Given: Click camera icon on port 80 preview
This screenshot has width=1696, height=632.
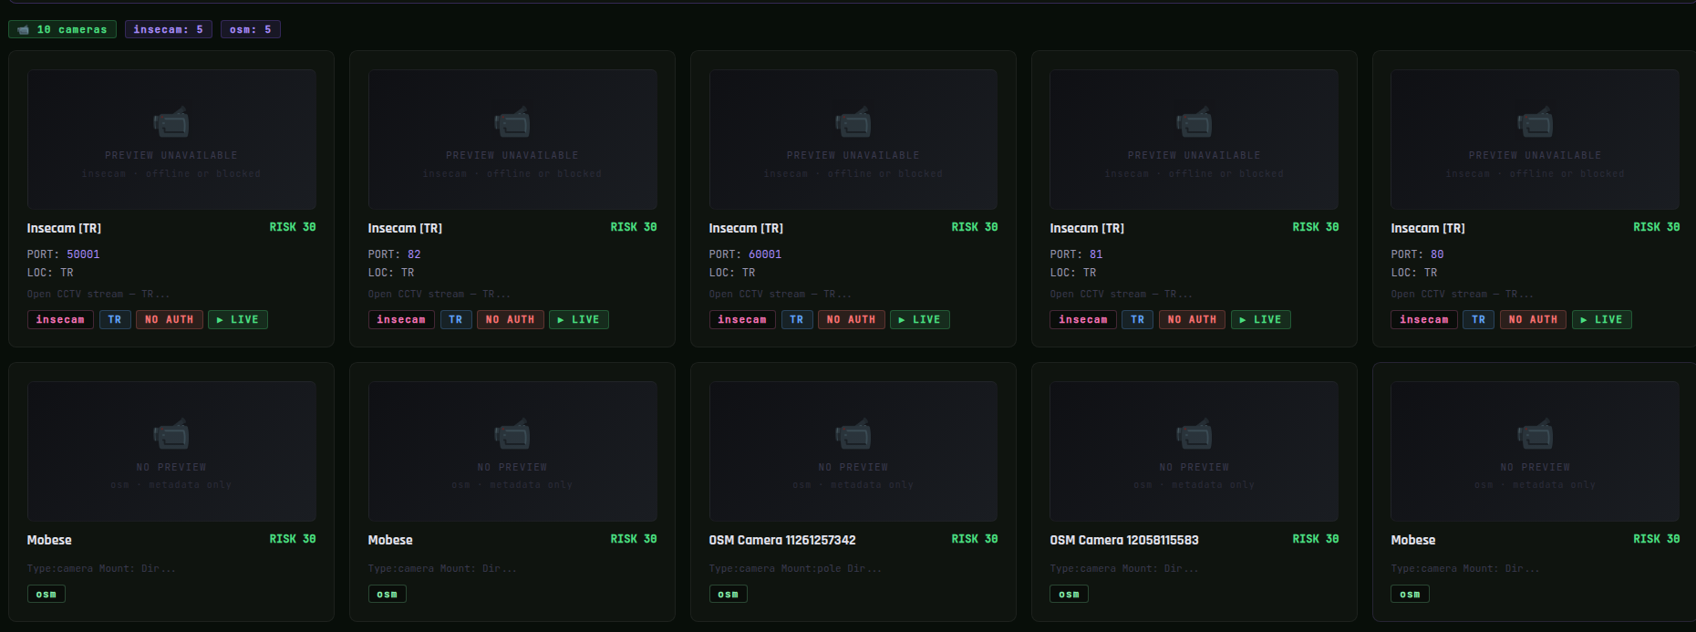Looking at the screenshot, I should (x=1536, y=122).
